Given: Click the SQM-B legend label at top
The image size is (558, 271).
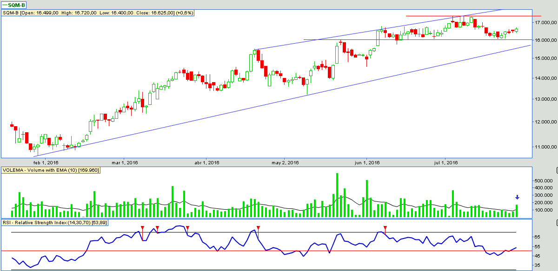Looking at the screenshot, I should point(13,5).
